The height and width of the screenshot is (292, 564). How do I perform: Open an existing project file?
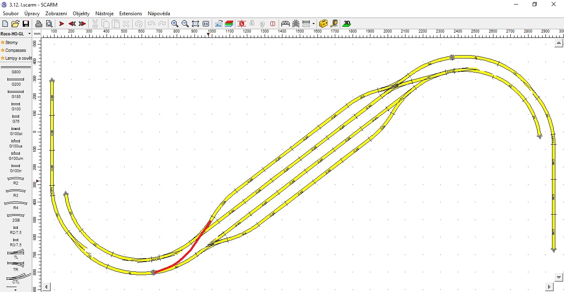(15, 24)
